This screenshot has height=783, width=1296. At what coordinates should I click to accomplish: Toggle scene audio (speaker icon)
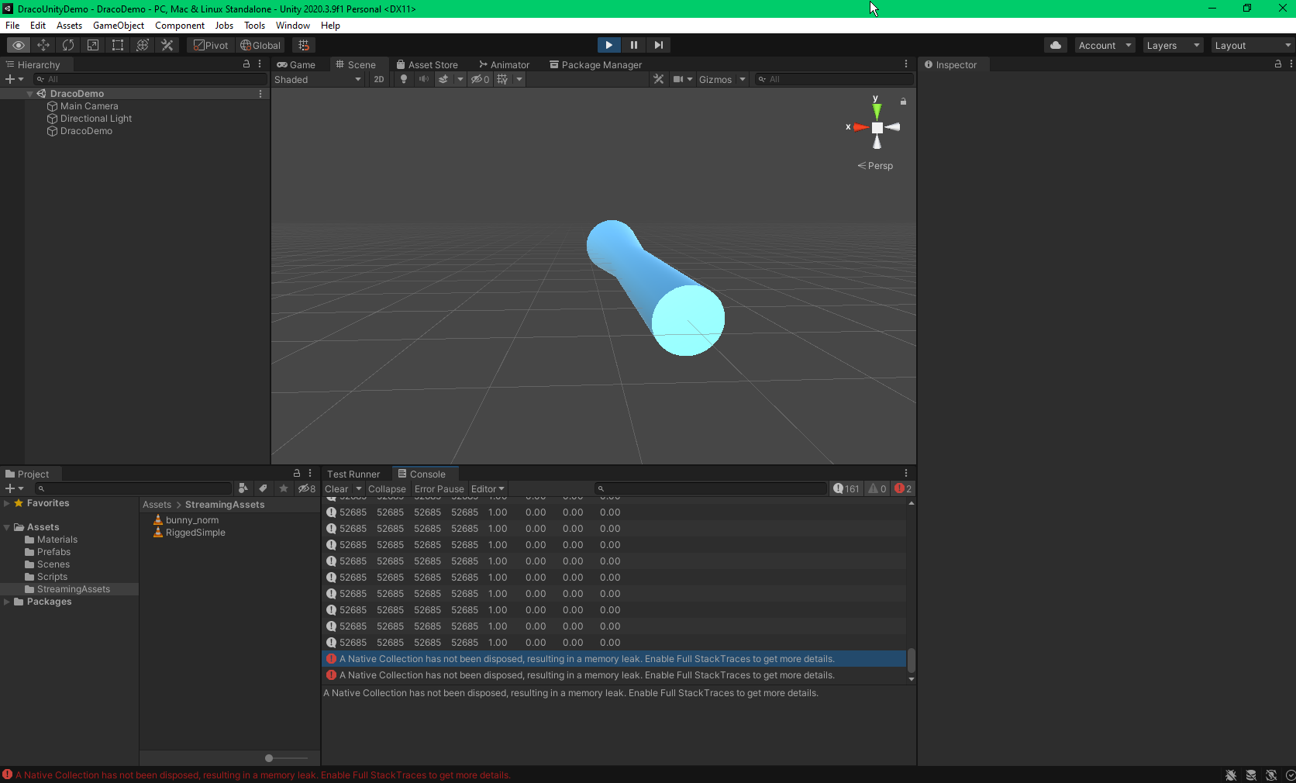click(x=424, y=79)
